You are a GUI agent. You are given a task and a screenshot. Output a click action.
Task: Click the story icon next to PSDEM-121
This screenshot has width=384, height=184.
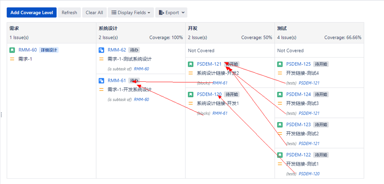[190, 64]
